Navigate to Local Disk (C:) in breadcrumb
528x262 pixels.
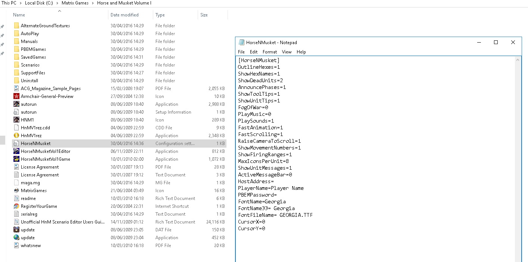38,3
